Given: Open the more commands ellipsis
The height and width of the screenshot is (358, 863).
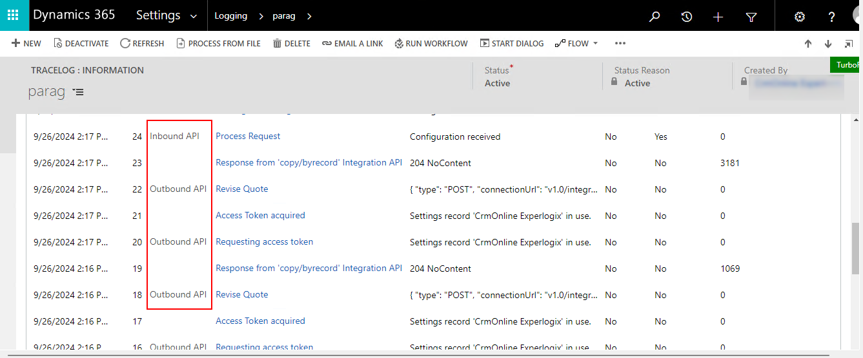Looking at the screenshot, I should click(620, 43).
